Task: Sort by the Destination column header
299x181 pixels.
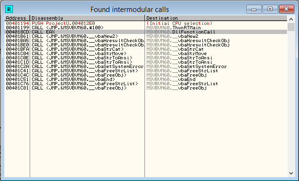Action: [x=216, y=18]
